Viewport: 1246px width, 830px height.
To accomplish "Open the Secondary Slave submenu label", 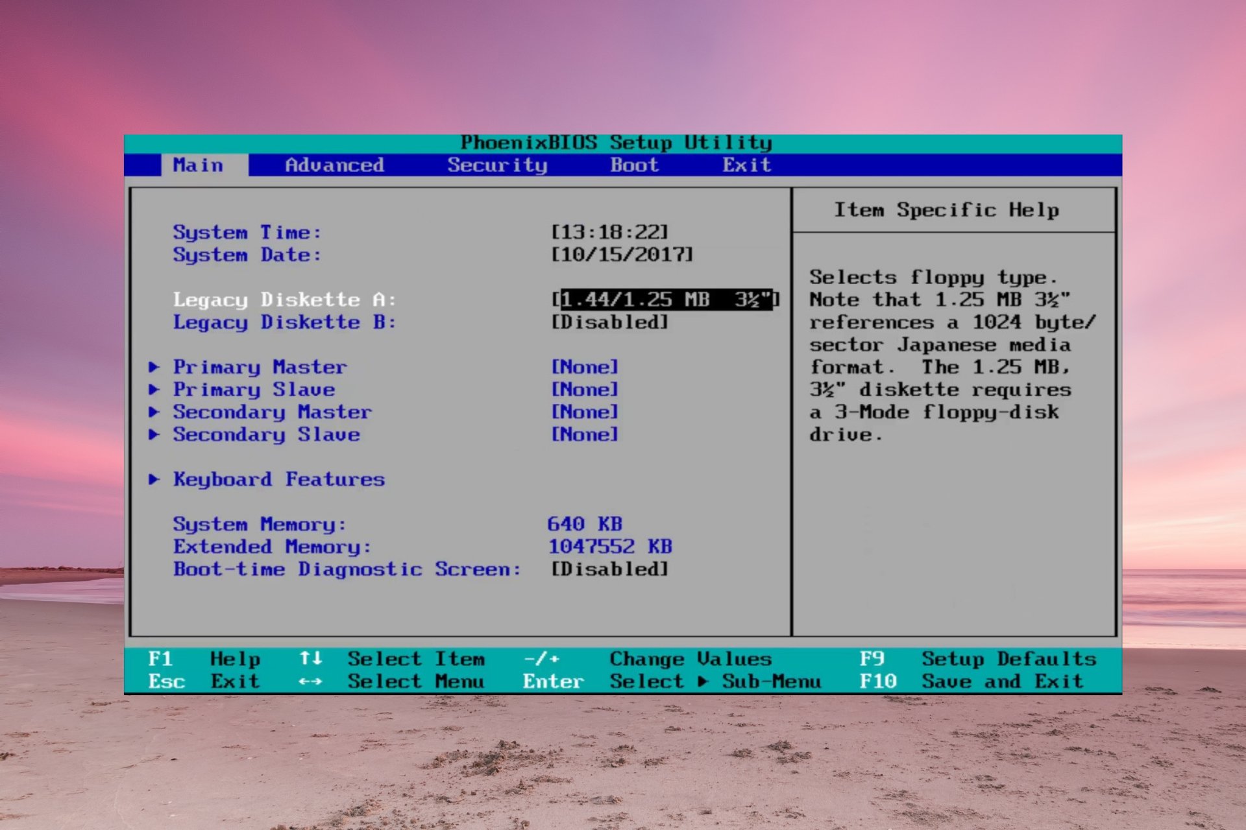I will coord(266,434).
